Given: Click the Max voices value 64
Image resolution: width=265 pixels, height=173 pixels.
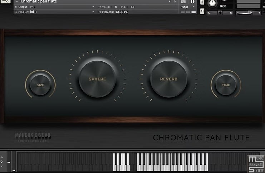Looking at the screenshot, I should tap(132, 7).
